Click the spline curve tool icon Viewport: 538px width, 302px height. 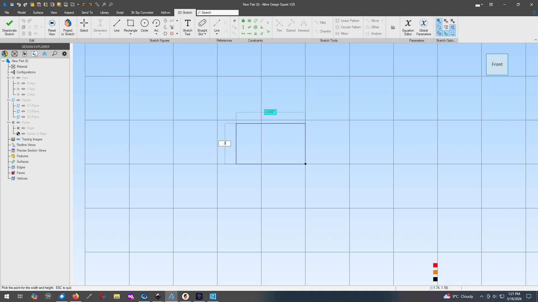tap(172, 21)
